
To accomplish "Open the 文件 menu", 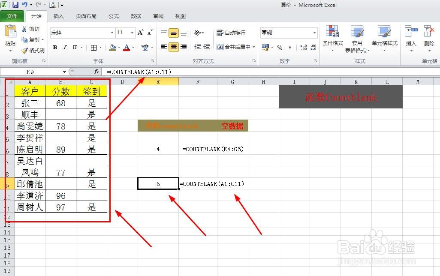I will [x=12, y=16].
